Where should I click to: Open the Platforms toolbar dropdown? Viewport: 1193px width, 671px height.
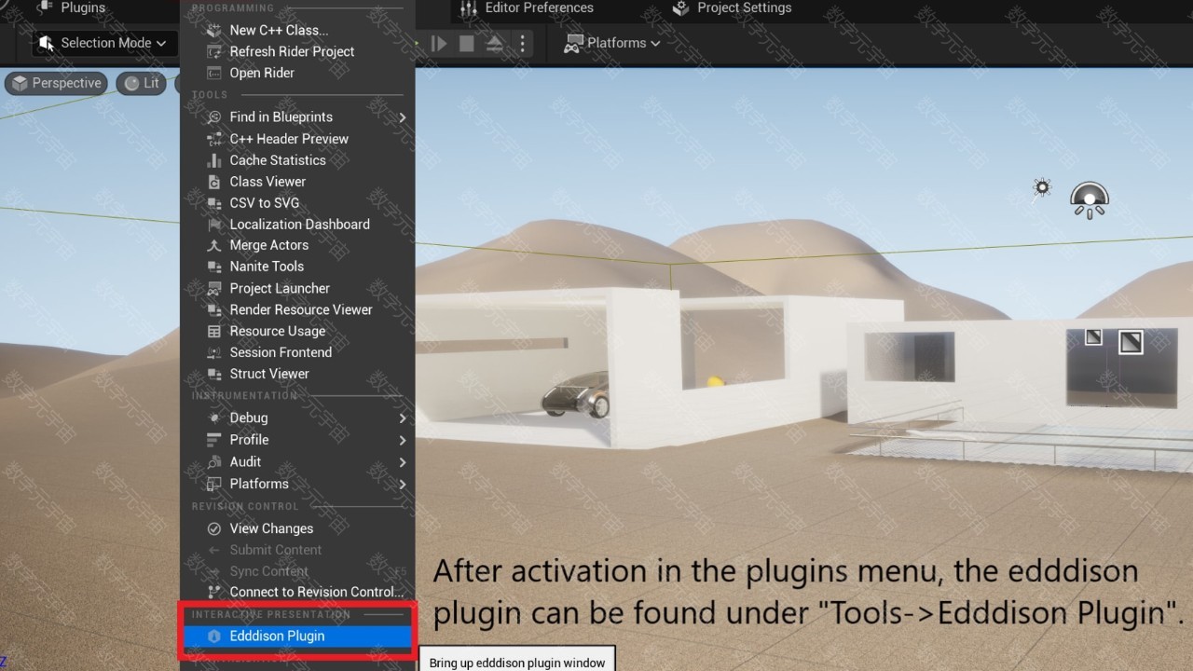[612, 43]
